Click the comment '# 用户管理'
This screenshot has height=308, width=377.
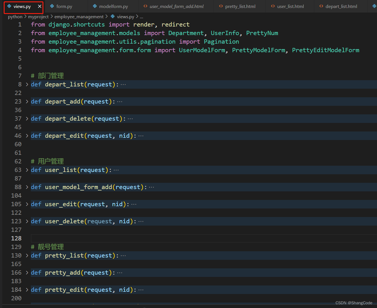pyautogui.click(x=47, y=161)
